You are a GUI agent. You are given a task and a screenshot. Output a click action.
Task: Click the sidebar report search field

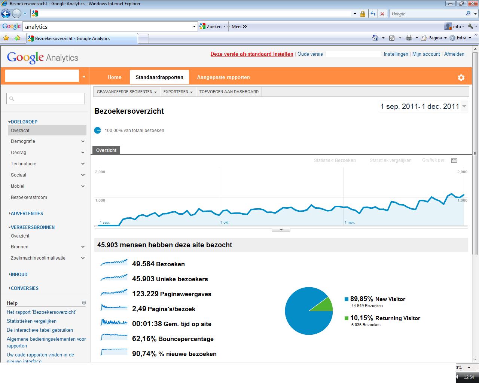pos(45,99)
